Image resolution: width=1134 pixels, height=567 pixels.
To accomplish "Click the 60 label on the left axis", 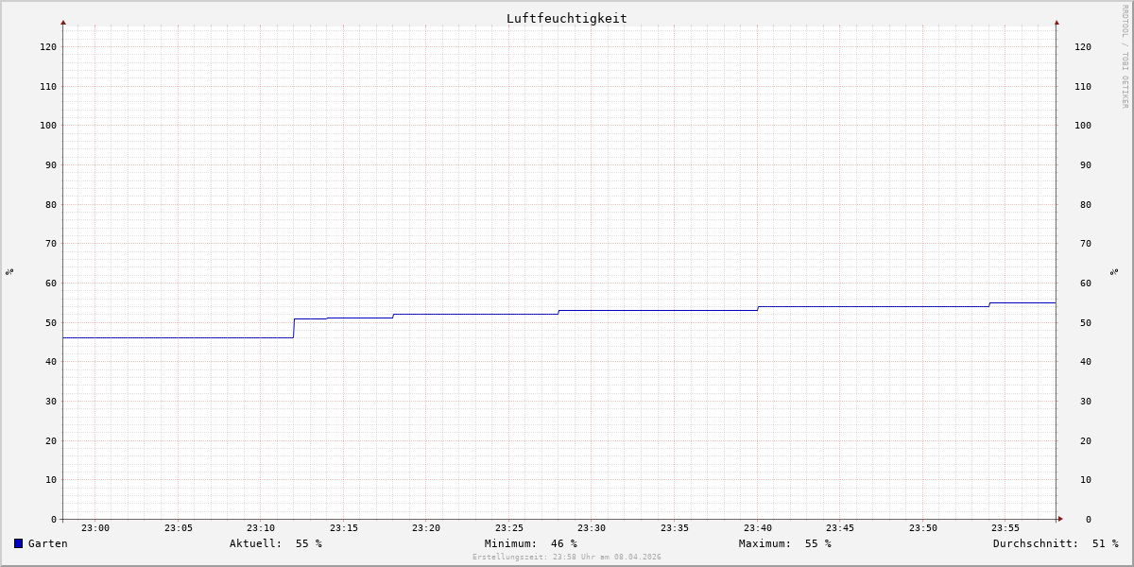I will [x=51, y=283].
